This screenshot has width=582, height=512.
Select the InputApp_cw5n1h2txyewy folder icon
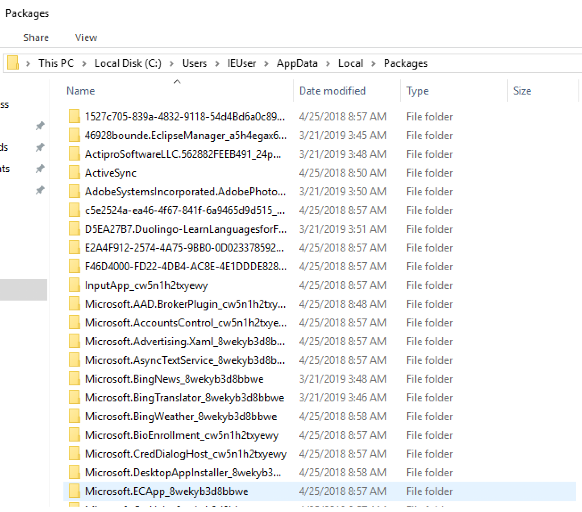coord(74,285)
